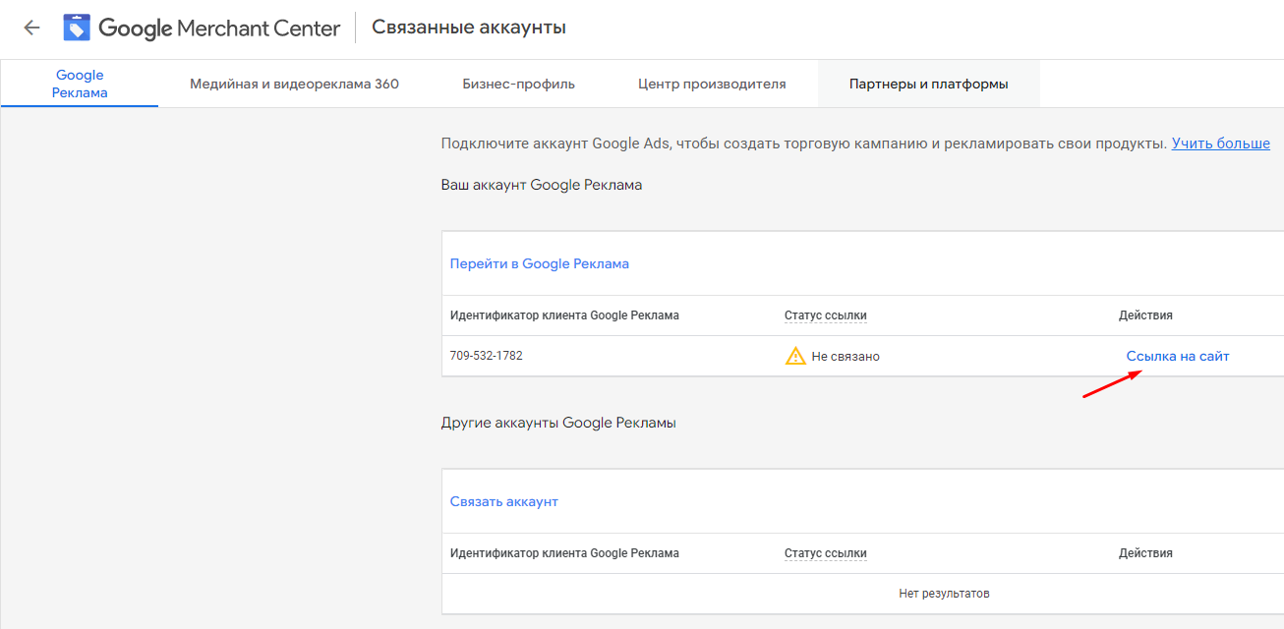Click the yellow warning triangle status icon
Viewport: 1284px width, 629px height.
(x=795, y=356)
